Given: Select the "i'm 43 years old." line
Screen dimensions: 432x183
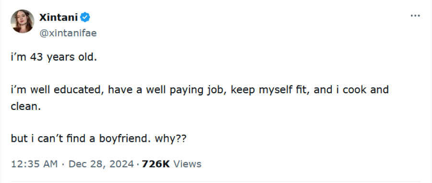Looking at the screenshot, I should click(54, 57).
